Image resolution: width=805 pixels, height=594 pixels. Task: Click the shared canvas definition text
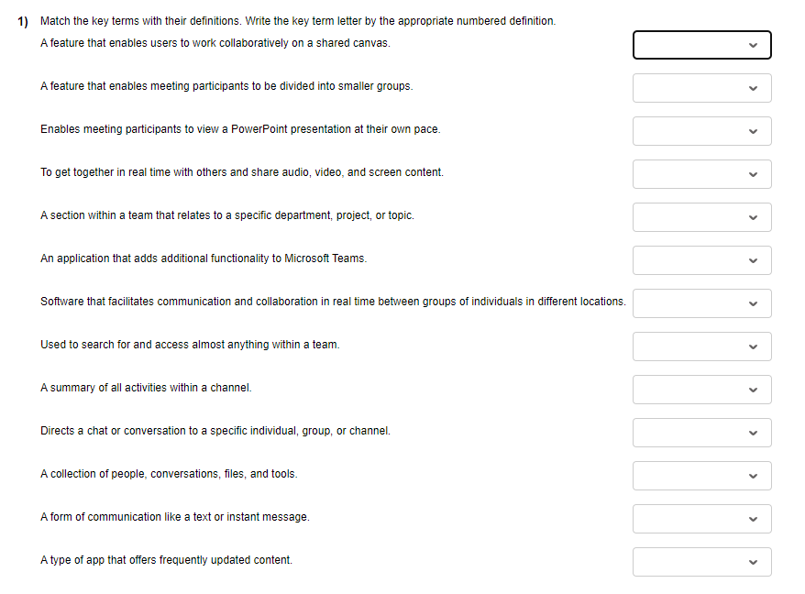[214, 42]
